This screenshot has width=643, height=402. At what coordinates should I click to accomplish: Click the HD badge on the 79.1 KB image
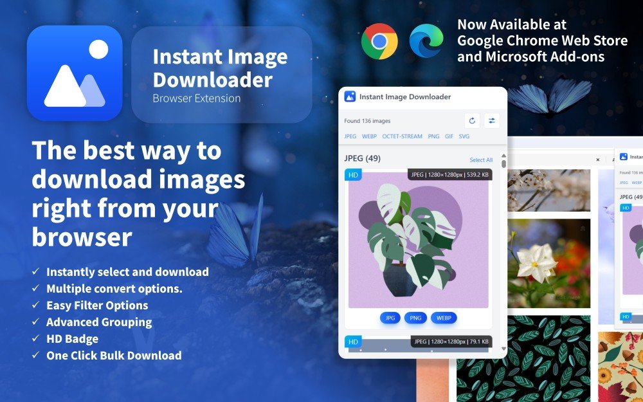click(x=353, y=342)
